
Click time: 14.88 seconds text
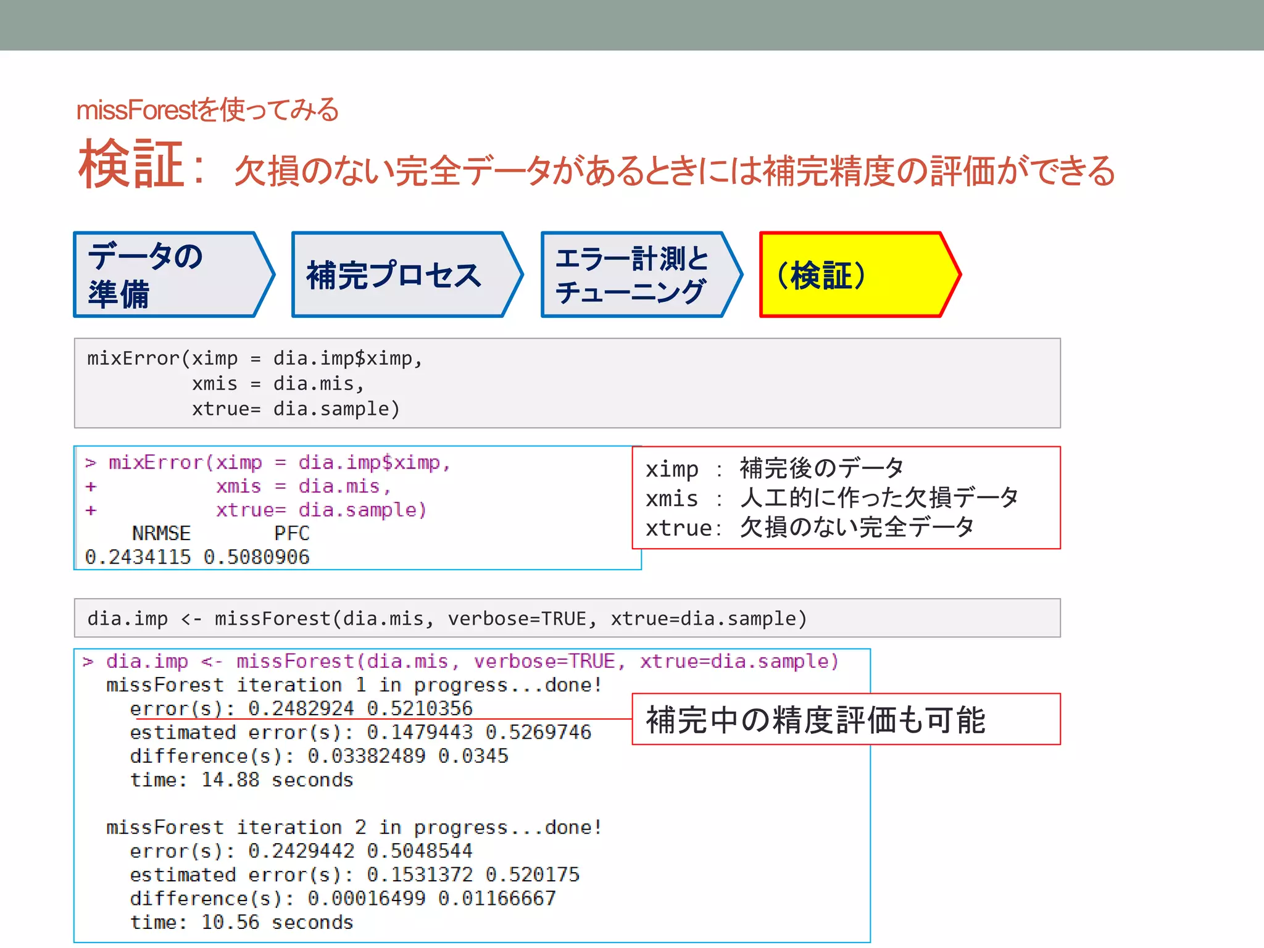coord(241,780)
